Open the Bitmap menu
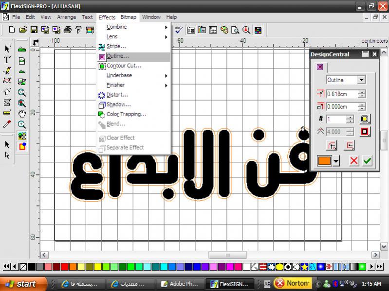The image size is (389, 291). point(129,17)
